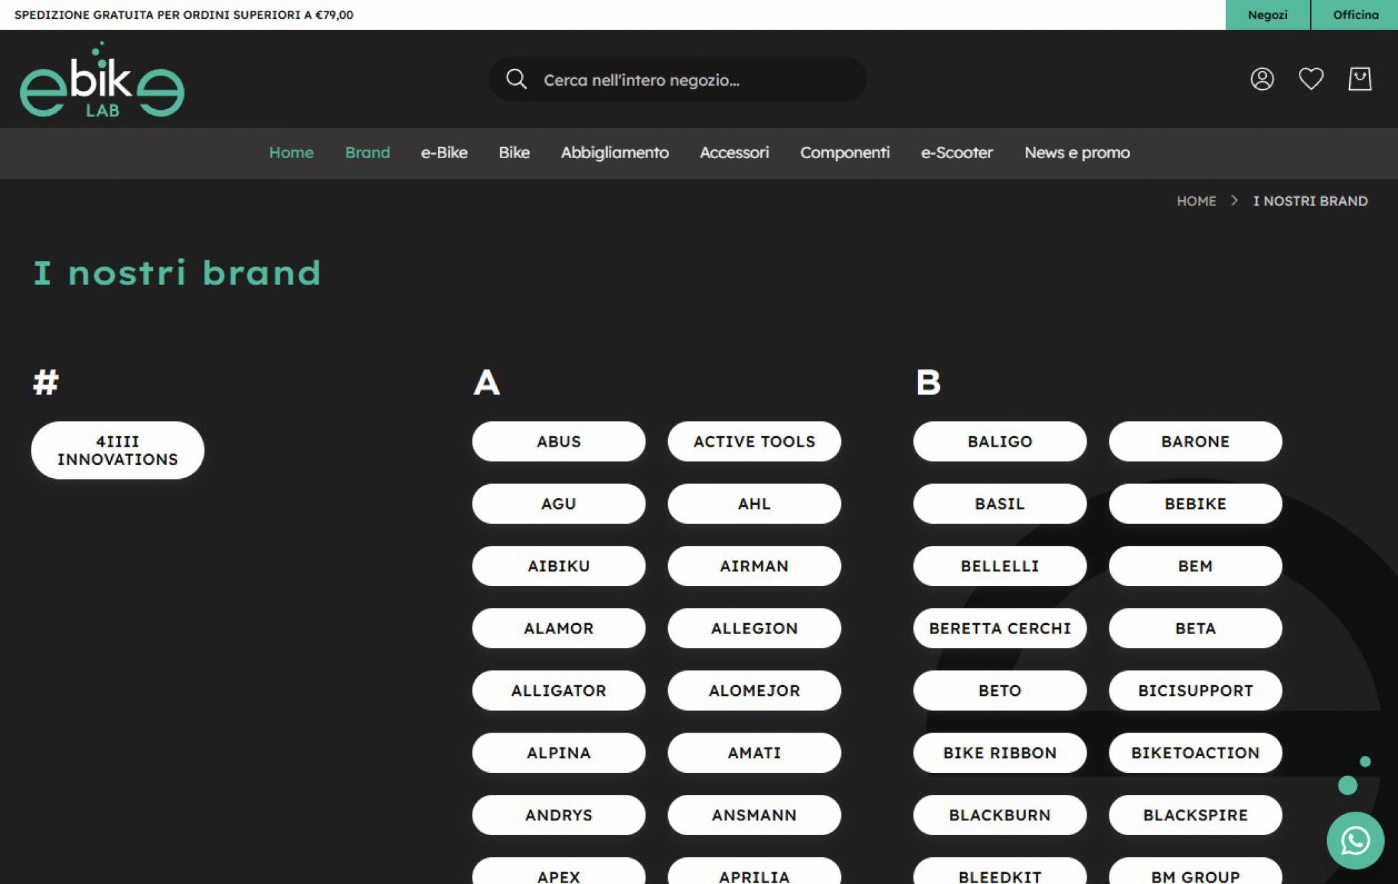Go to Home in navigation menu

291,153
